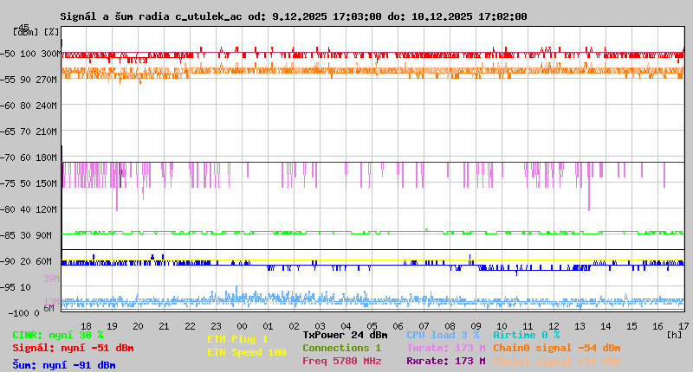Click the '13' hour tick label
This screenshot has width=693, height=372.
point(580,326)
